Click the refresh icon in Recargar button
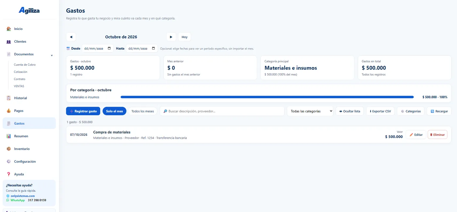The height and width of the screenshot is (212, 457). coord(432,111)
